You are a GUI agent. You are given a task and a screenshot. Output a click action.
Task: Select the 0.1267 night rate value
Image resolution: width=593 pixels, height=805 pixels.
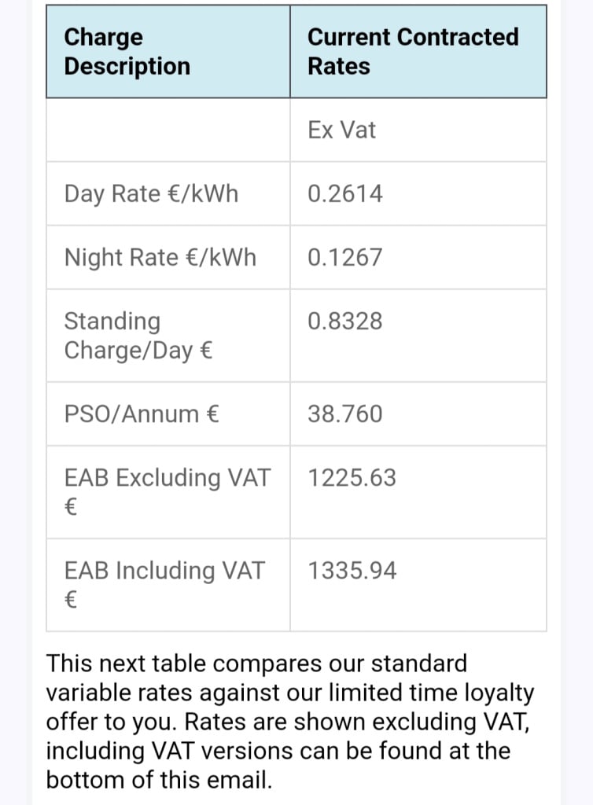(x=345, y=258)
